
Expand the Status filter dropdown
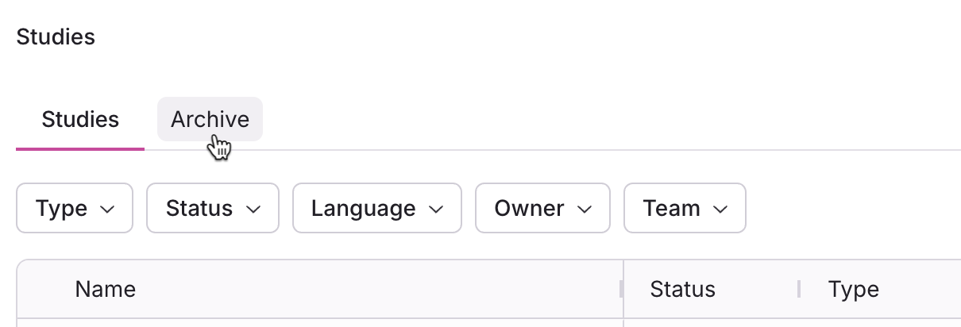coord(213,209)
